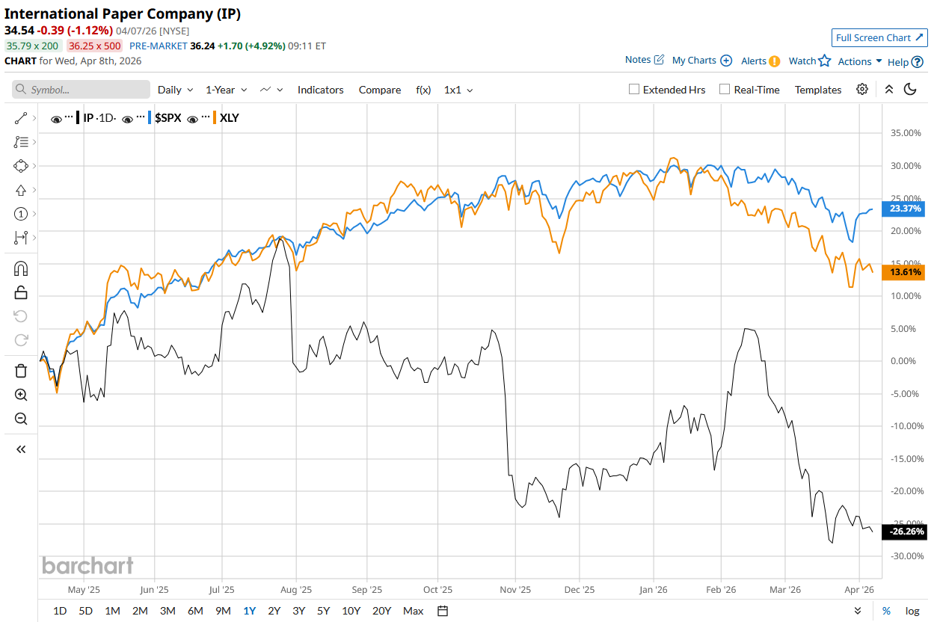This screenshot has width=940, height=622.
Task: Open the 1x1 grid layout dropdown
Action: tap(458, 90)
